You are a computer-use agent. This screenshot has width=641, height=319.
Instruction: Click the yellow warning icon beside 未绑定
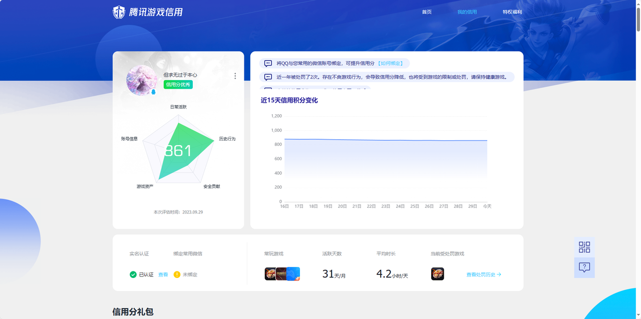177,274
